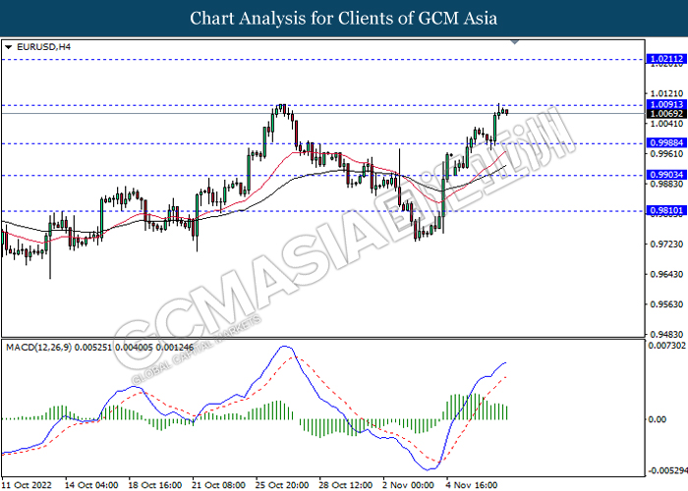Click the EURUSD,H4 chart title text
The height and width of the screenshot is (491, 688).
(43, 47)
